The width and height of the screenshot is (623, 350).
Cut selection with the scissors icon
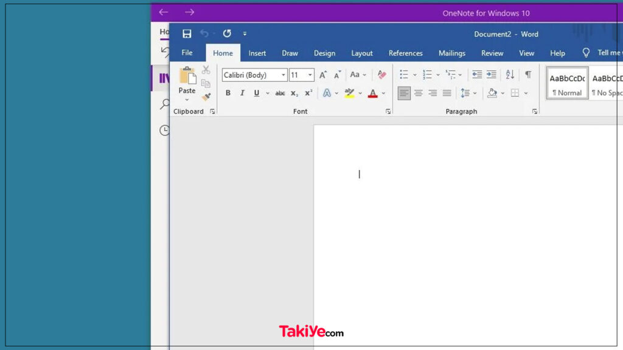[x=206, y=70]
